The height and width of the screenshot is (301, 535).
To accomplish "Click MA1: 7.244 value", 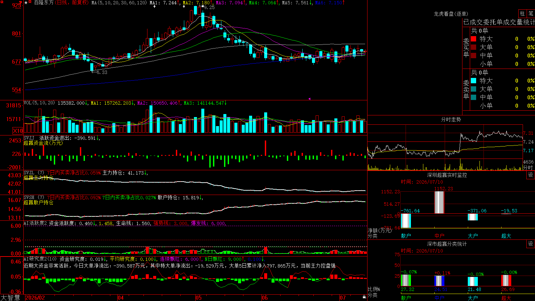I will point(165,3).
